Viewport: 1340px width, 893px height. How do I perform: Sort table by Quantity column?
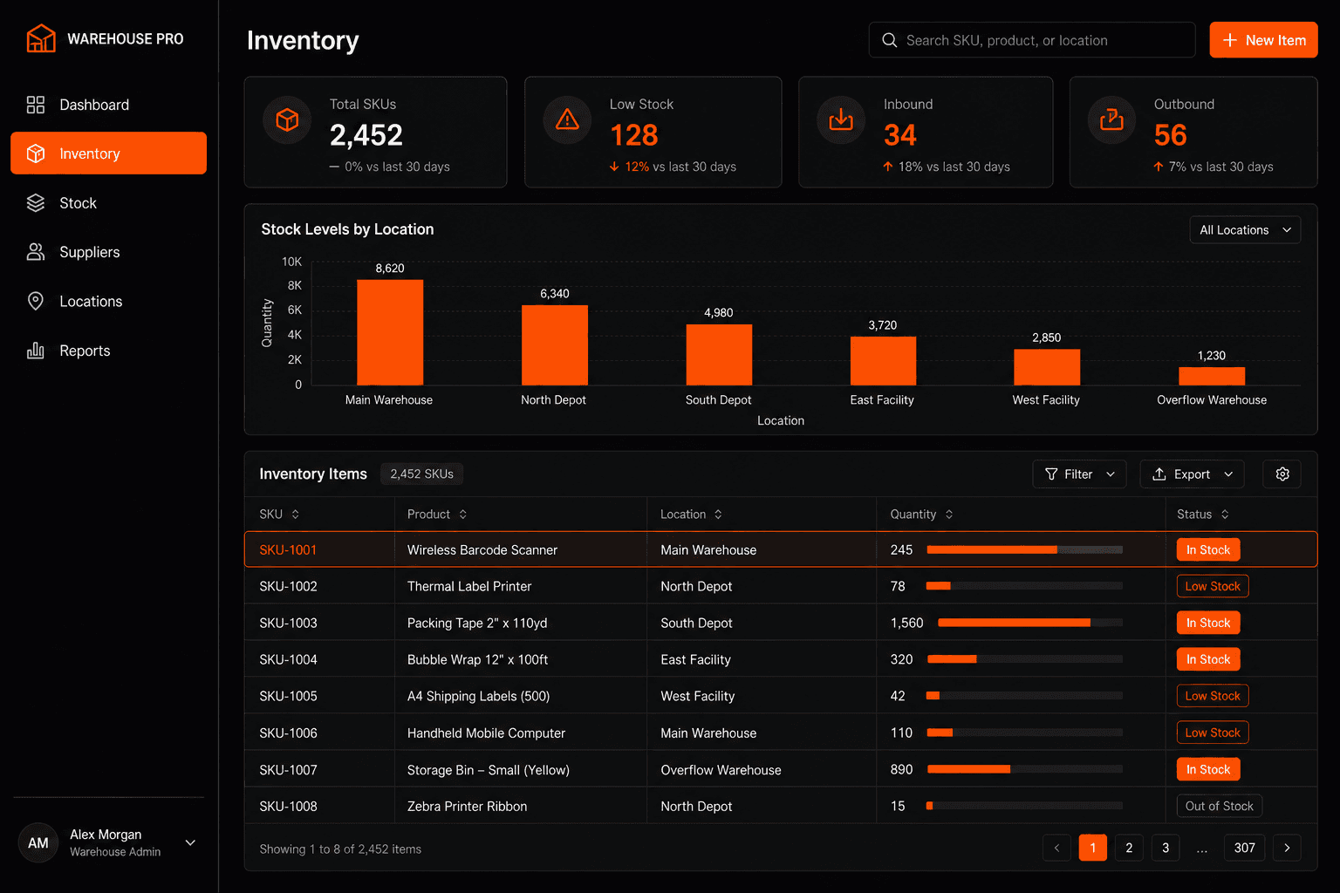921,515
